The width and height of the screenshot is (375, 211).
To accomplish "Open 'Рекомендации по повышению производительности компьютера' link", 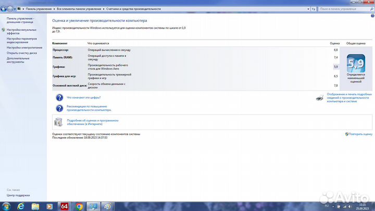I will [89, 108].
